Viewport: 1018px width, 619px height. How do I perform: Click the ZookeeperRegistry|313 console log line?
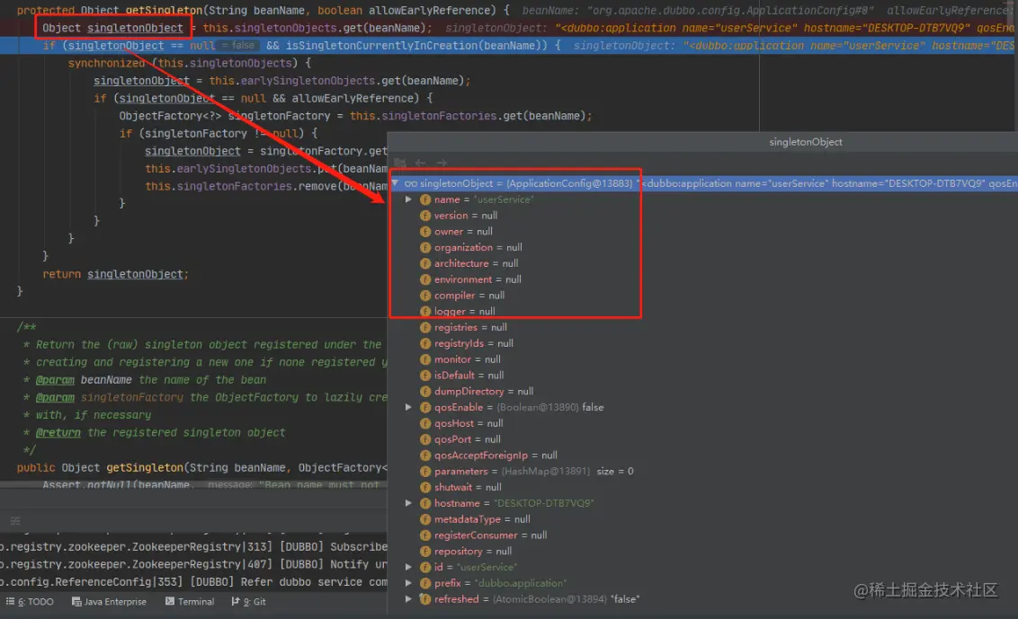(x=193, y=547)
